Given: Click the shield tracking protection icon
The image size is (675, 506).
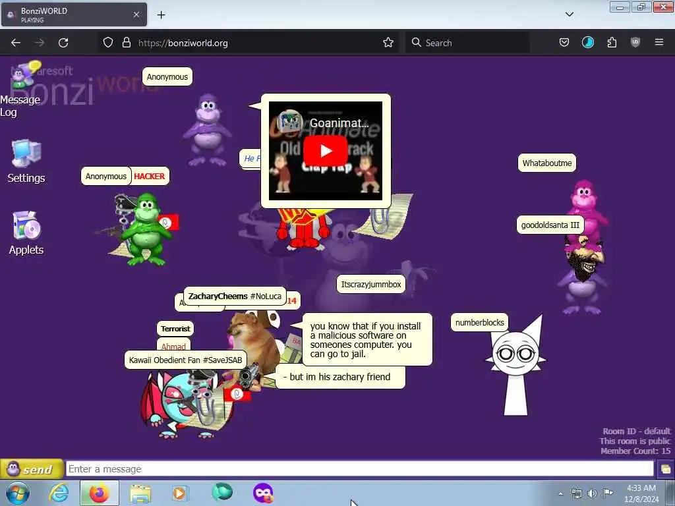Looking at the screenshot, I should click(x=108, y=43).
